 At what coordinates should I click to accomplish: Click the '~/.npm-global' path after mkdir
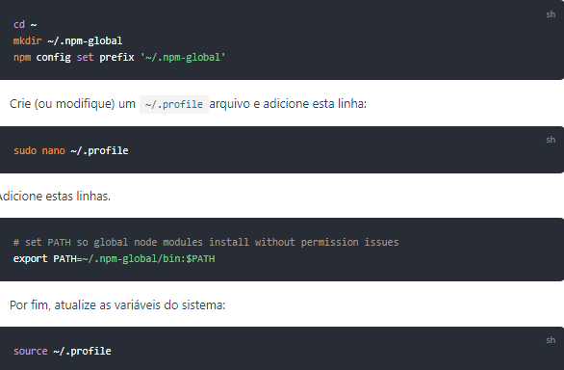[x=85, y=40]
